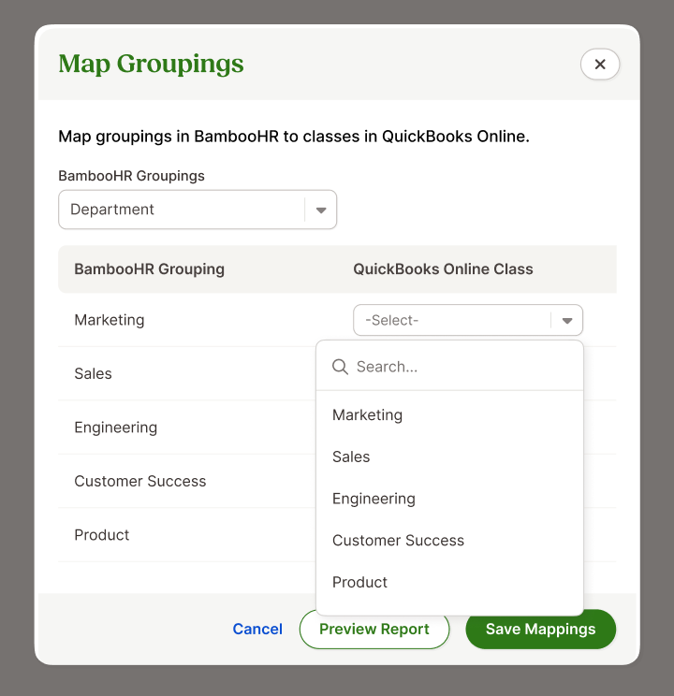Open the BambooHR Groupings Department dropdown
The height and width of the screenshot is (696, 674).
198,210
